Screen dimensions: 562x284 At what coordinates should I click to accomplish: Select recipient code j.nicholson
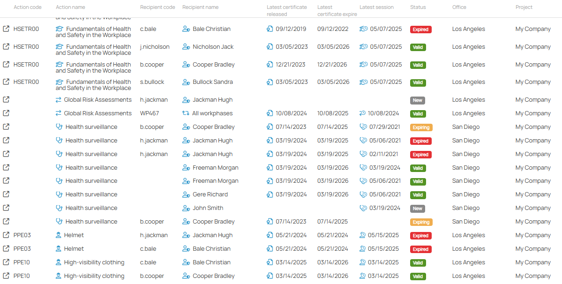(x=155, y=46)
